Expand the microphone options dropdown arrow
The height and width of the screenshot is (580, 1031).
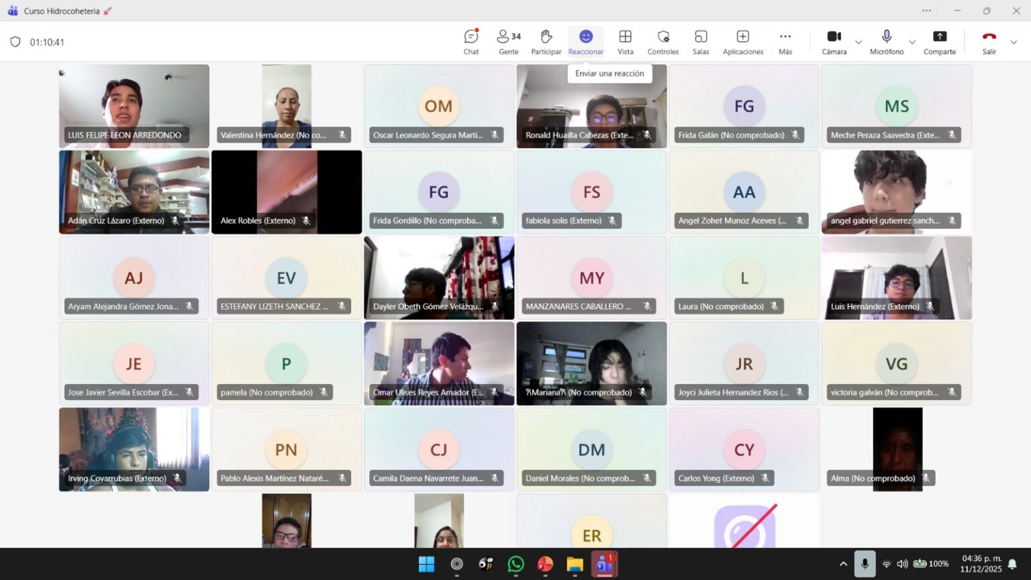(912, 42)
